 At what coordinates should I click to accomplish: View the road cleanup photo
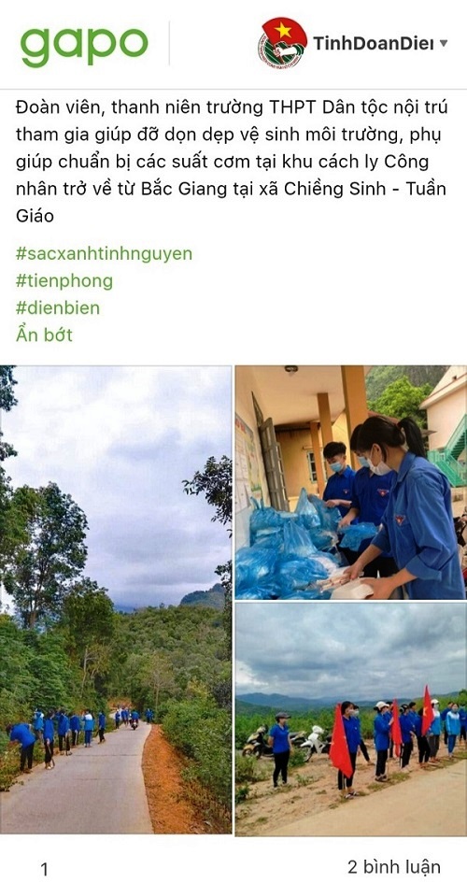pos(116,600)
